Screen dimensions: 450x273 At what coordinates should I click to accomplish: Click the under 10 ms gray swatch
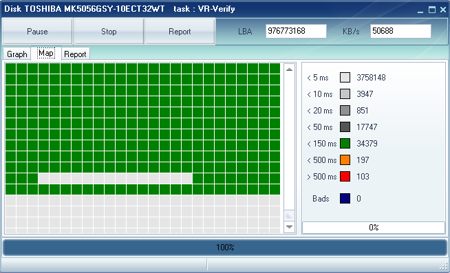(x=345, y=94)
